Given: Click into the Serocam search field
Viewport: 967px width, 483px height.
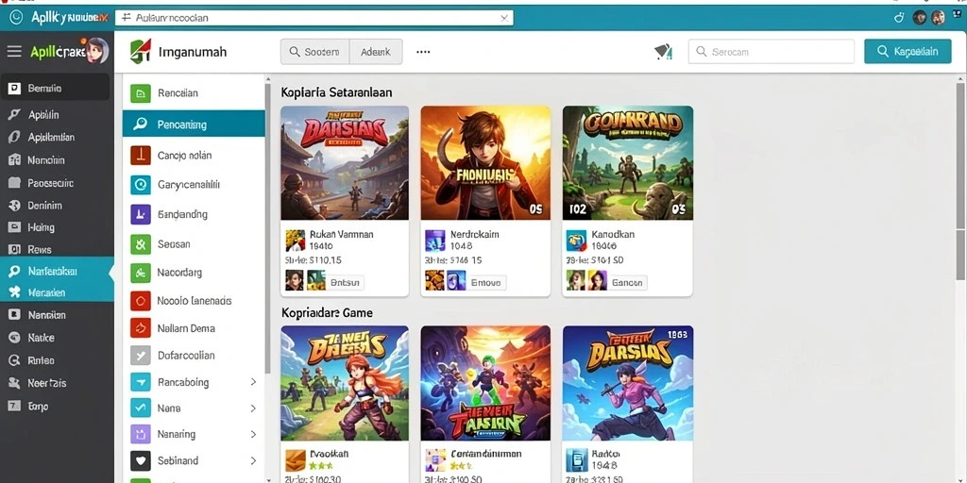Looking at the screenshot, I should (x=771, y=52).
